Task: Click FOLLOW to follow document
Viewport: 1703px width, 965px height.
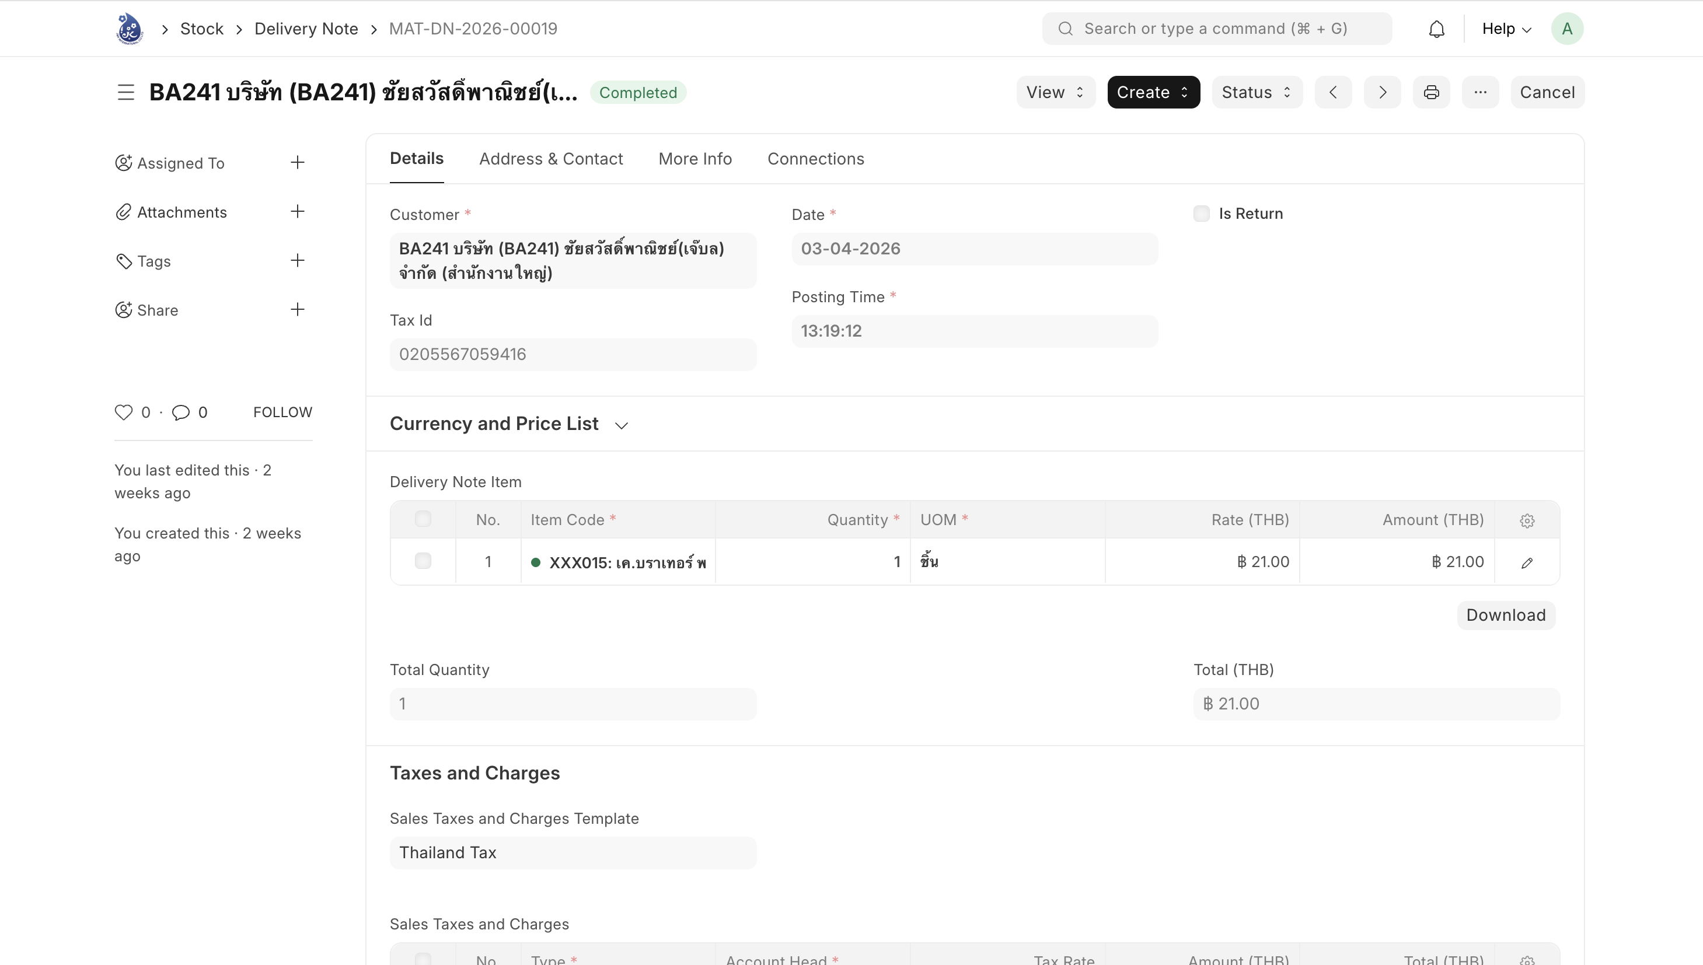Action: pyautogui.click(x=282, y=412)
